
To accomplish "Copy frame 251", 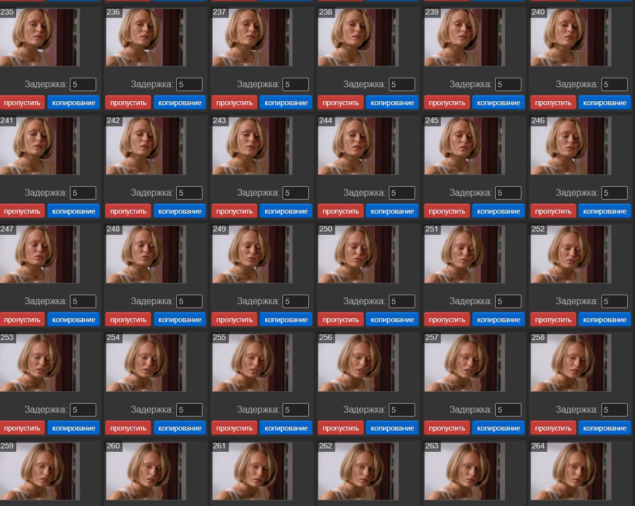I will [x=498, y=320].
